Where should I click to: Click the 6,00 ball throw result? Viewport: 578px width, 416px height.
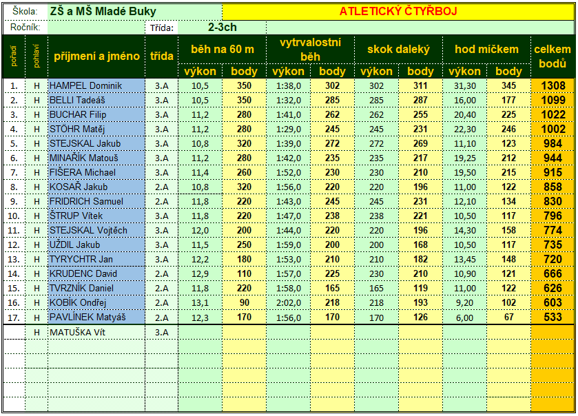(x=464, y=318)
